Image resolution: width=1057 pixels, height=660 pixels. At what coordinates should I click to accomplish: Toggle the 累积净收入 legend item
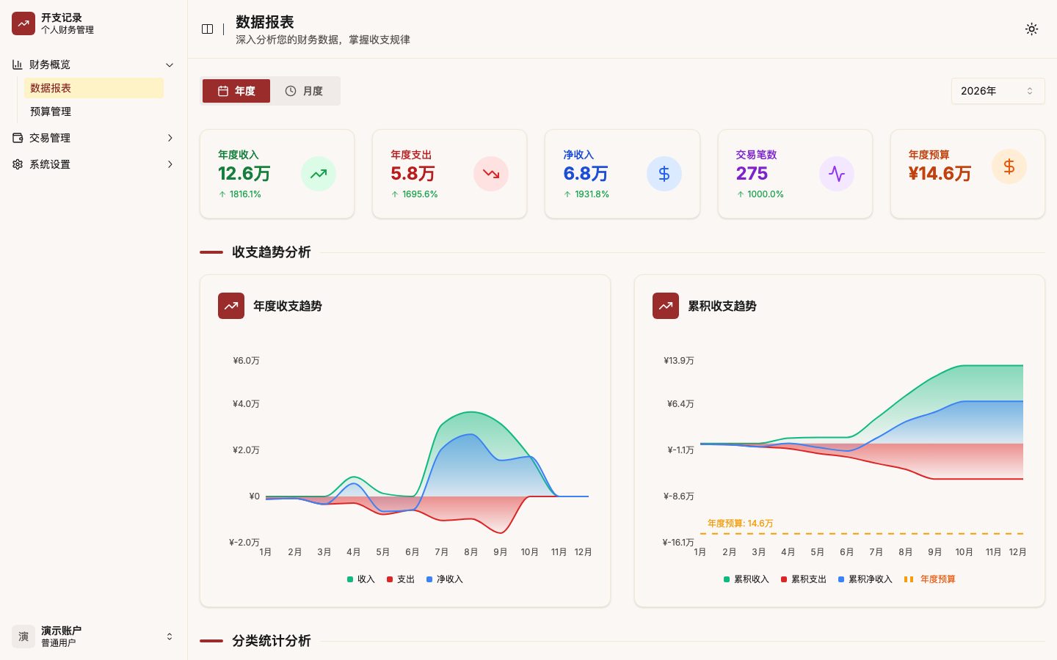coord(865,579)
